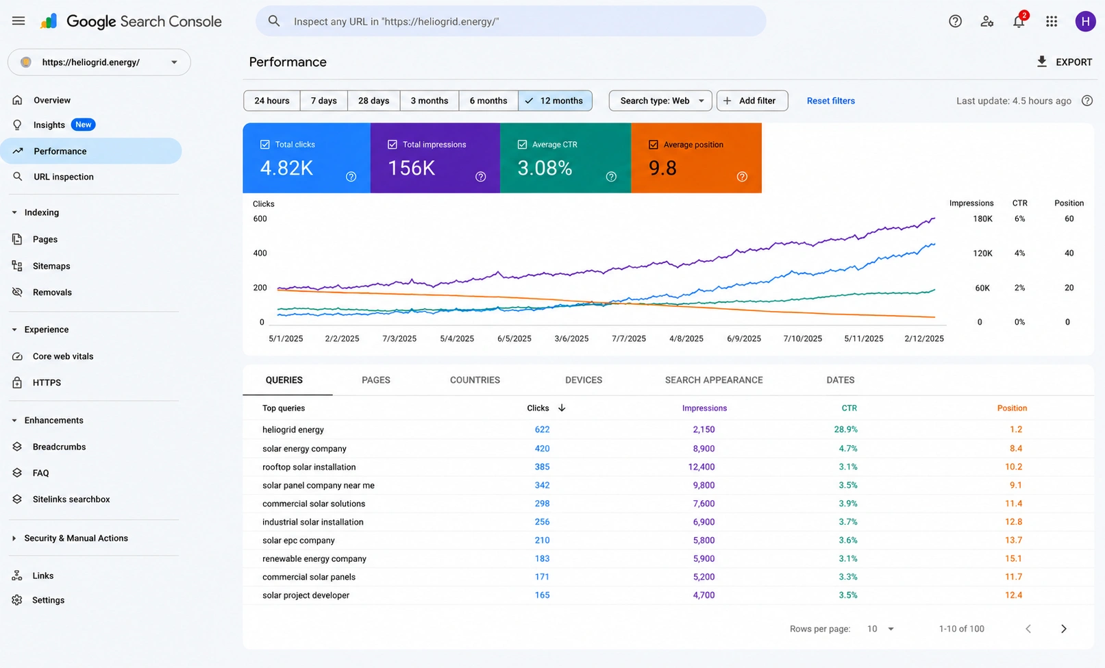Switch to the Countries tab
This screenshot has width=1105, height=668.
475,380
